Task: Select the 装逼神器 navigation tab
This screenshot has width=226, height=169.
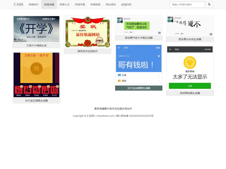Action: pos(49,4)
